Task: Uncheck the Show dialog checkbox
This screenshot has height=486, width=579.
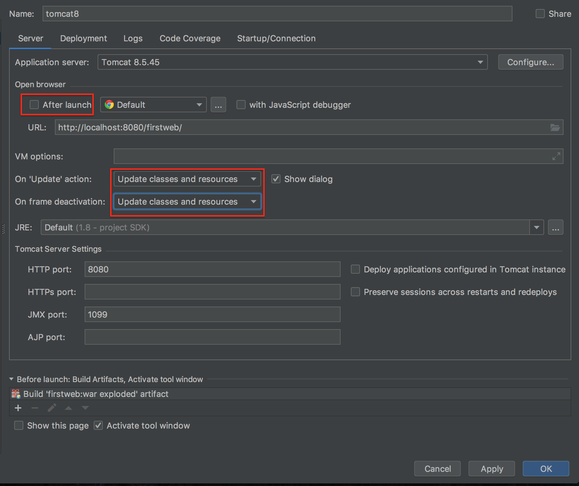Action: (x=276, y=179)
